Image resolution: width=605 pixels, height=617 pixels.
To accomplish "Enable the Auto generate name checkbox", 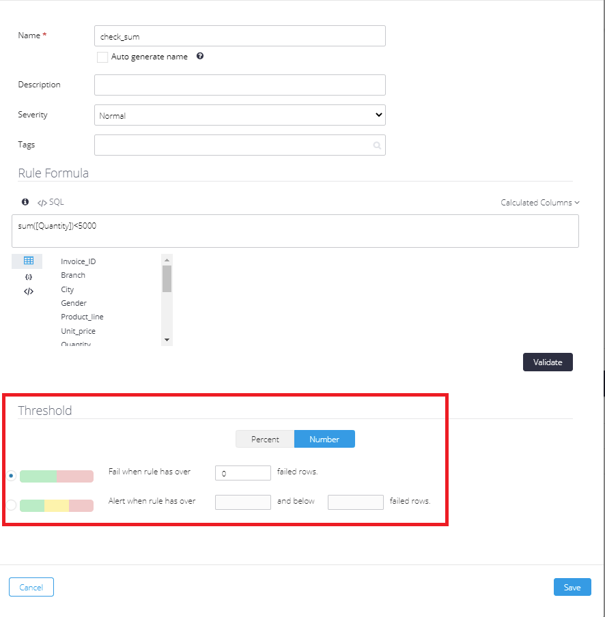I will click(102, 57).
